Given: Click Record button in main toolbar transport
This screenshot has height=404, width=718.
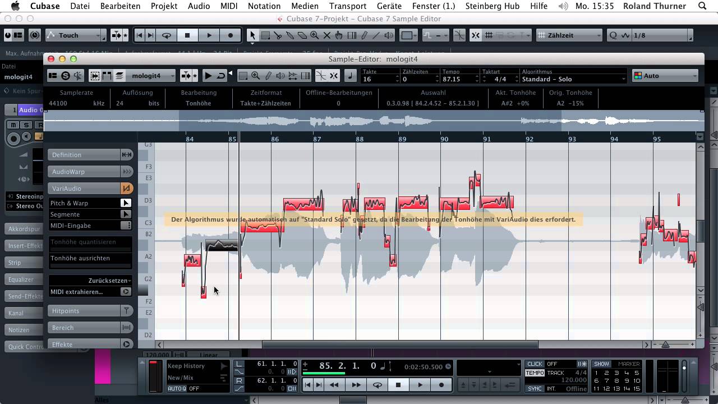Looking at the screenshot, I should pos(230,35).
